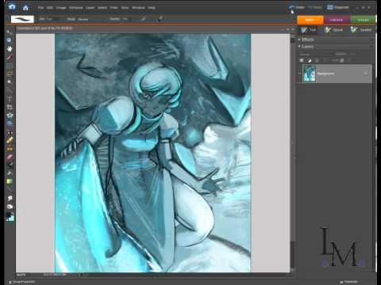Click the Organizer button

(338, 7)
